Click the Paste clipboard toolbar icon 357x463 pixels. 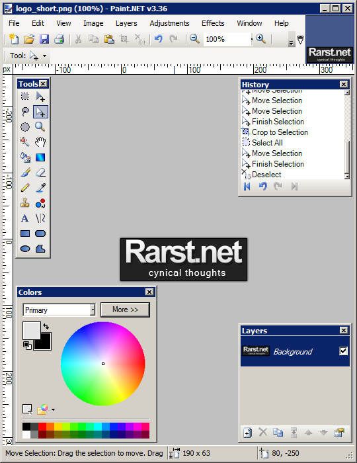coord(109,39)
